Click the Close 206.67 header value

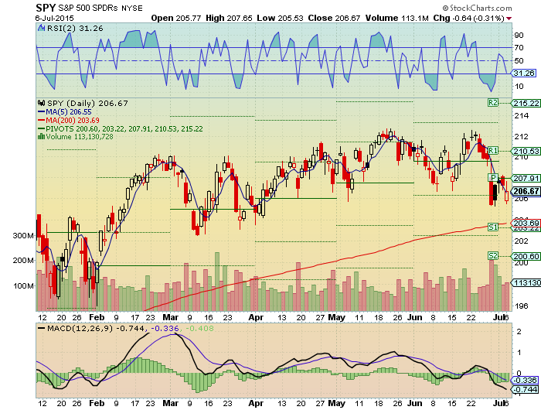tap(334, 19)
